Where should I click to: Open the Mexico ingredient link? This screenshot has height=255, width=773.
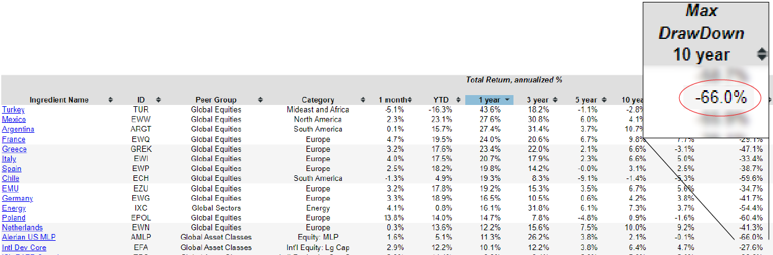coord(14,119)
